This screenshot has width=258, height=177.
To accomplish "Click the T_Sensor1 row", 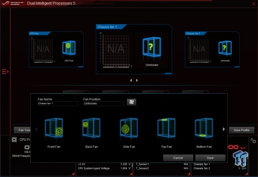I will pyautogui.click(x=162, y=164).
